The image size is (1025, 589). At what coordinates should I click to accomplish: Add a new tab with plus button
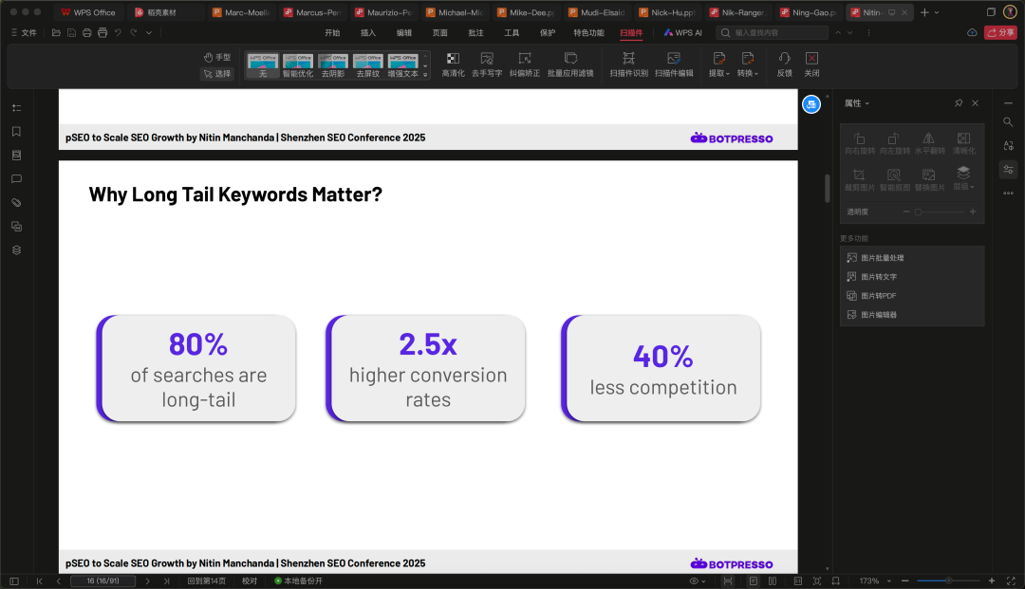point(924,12)
